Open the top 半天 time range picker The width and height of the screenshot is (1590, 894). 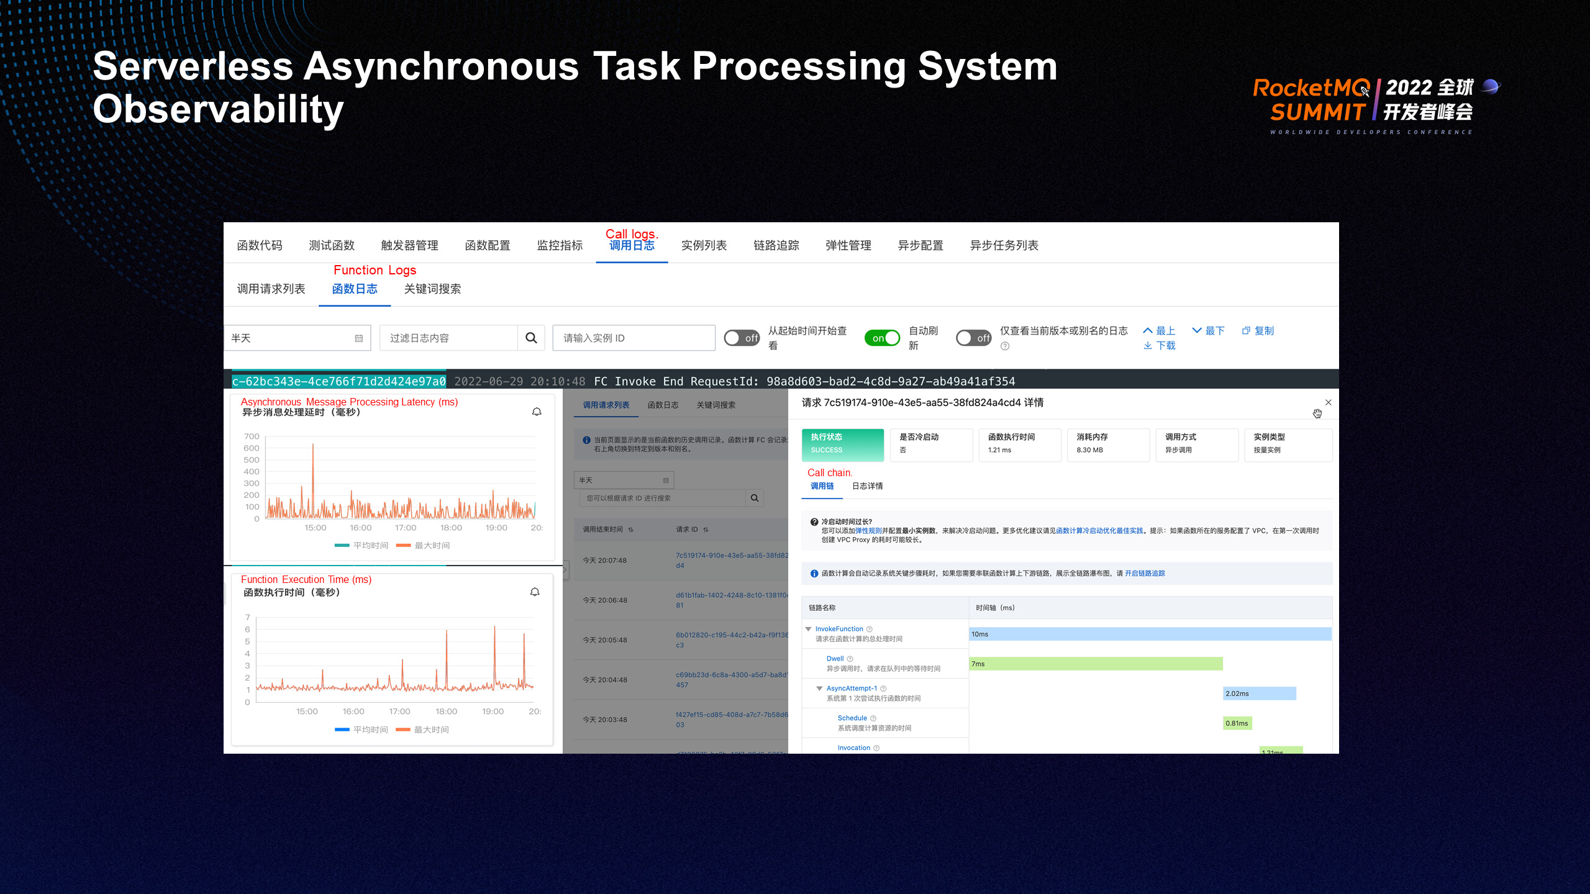click(298, 338)
